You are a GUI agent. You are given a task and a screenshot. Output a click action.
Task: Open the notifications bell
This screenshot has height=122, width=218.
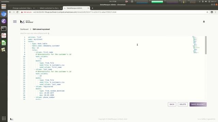point(204,22)
